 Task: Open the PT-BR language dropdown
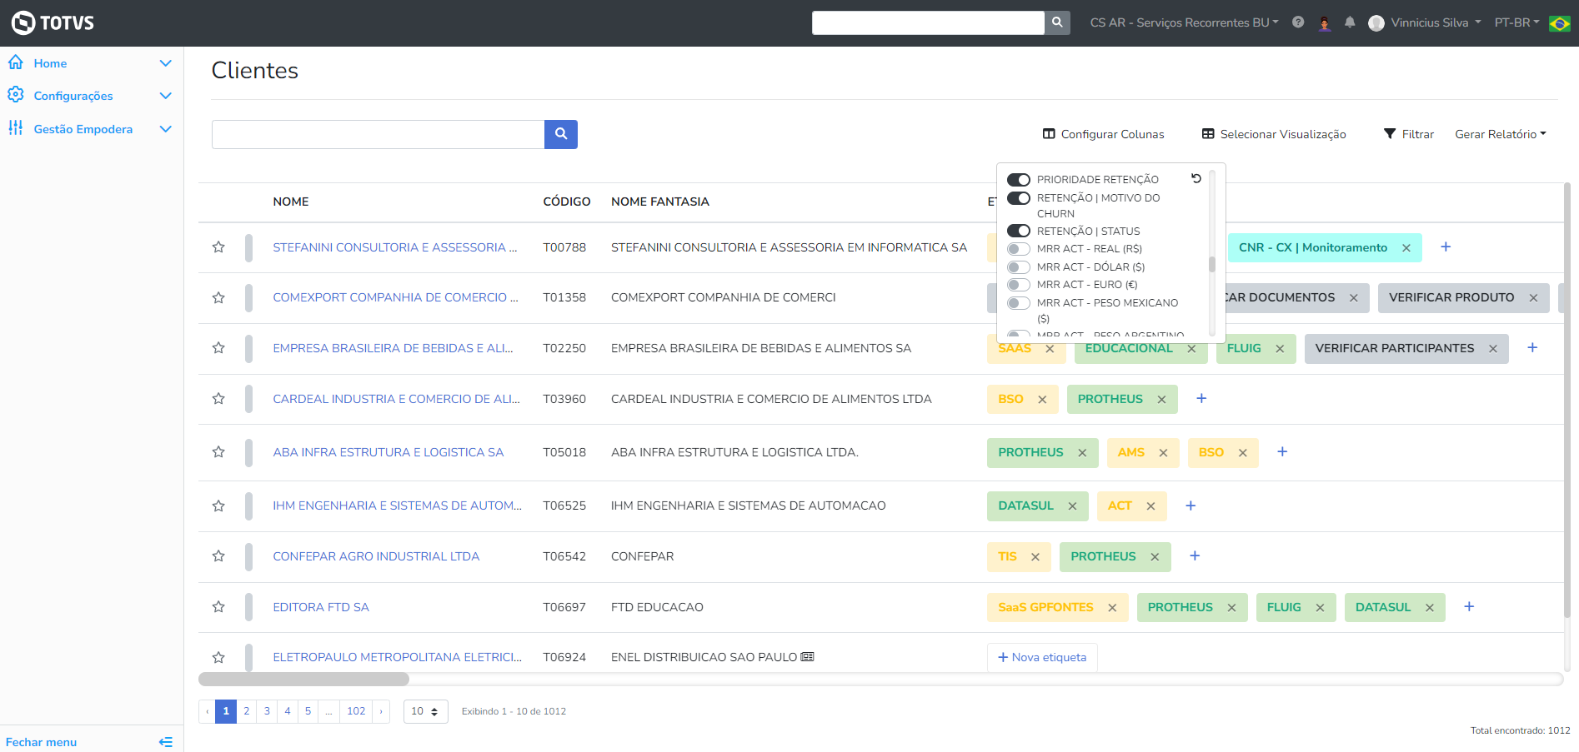pyautogui.click(x=1516, y=22)
